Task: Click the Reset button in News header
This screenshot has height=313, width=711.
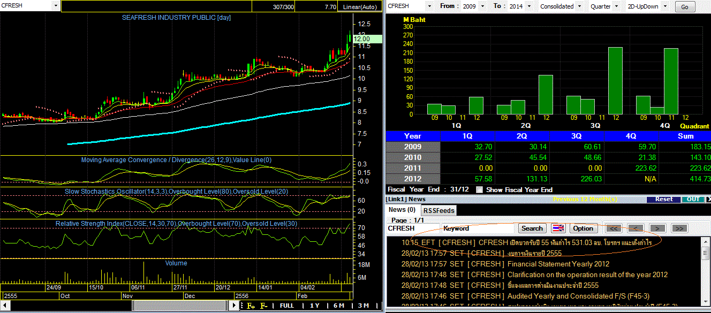Action: (x=664, y=199)
